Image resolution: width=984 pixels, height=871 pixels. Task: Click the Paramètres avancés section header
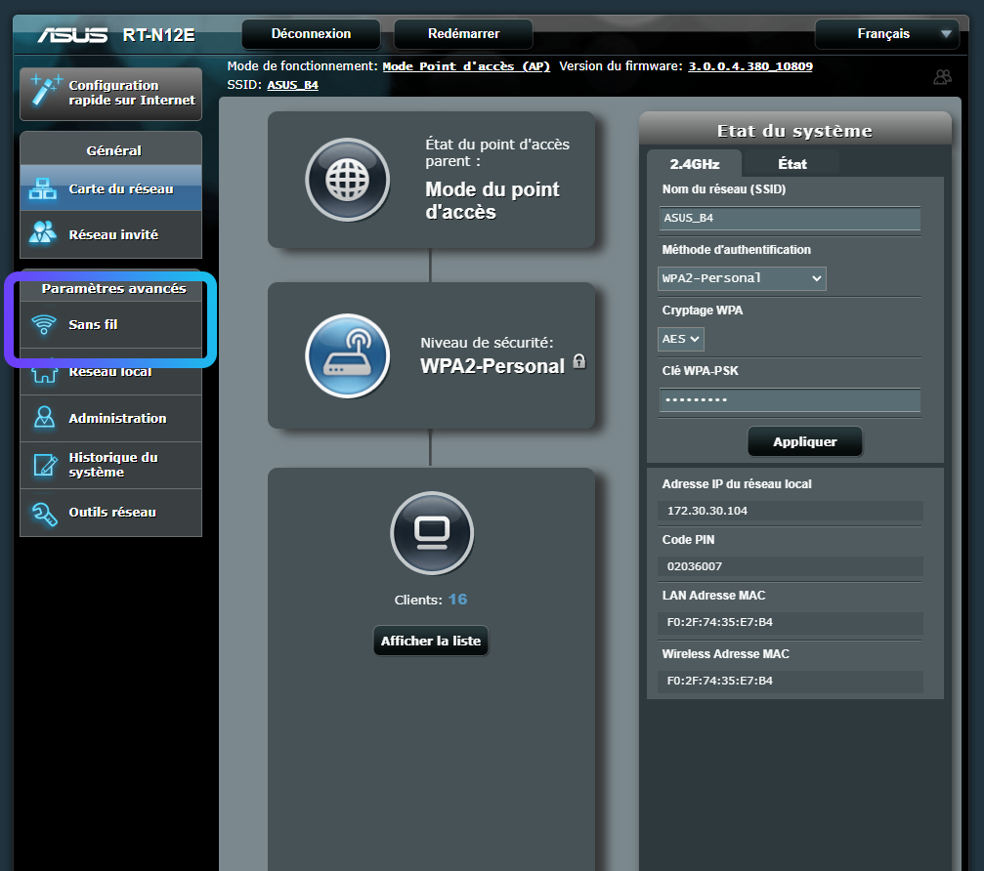[x=113, y=288]
